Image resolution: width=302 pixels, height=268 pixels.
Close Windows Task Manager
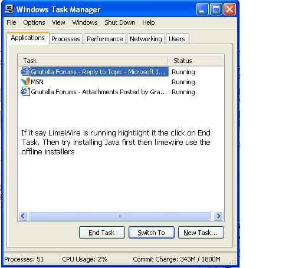tap(229, 9)
